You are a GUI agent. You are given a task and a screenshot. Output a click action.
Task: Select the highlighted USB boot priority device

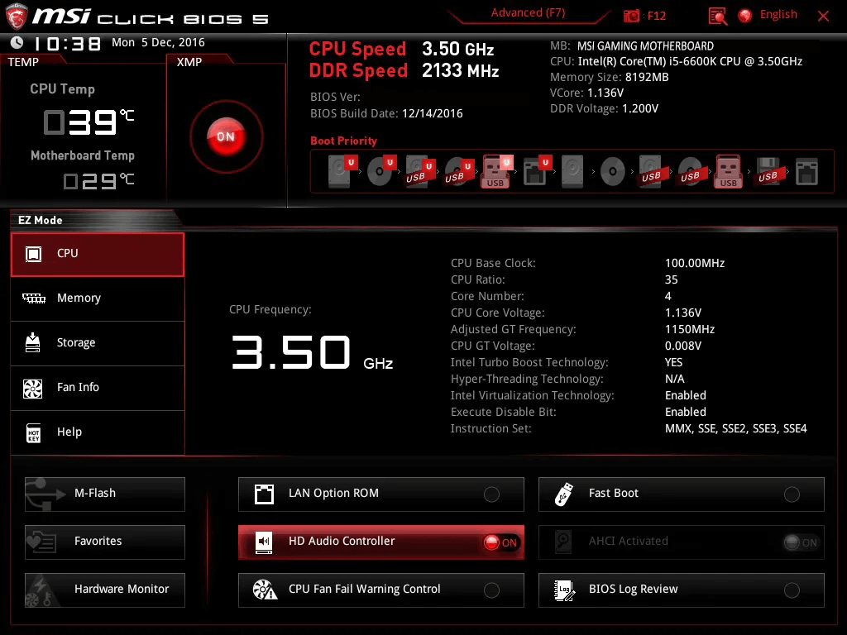pyautogui.click(x=496, y=171)
